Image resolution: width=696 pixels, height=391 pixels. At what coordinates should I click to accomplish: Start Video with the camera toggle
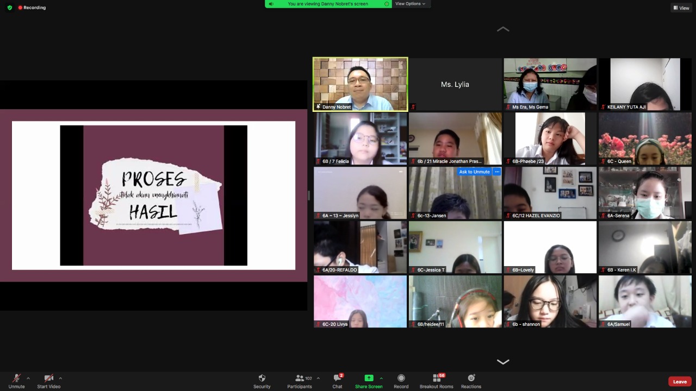(x=48, y=378)
